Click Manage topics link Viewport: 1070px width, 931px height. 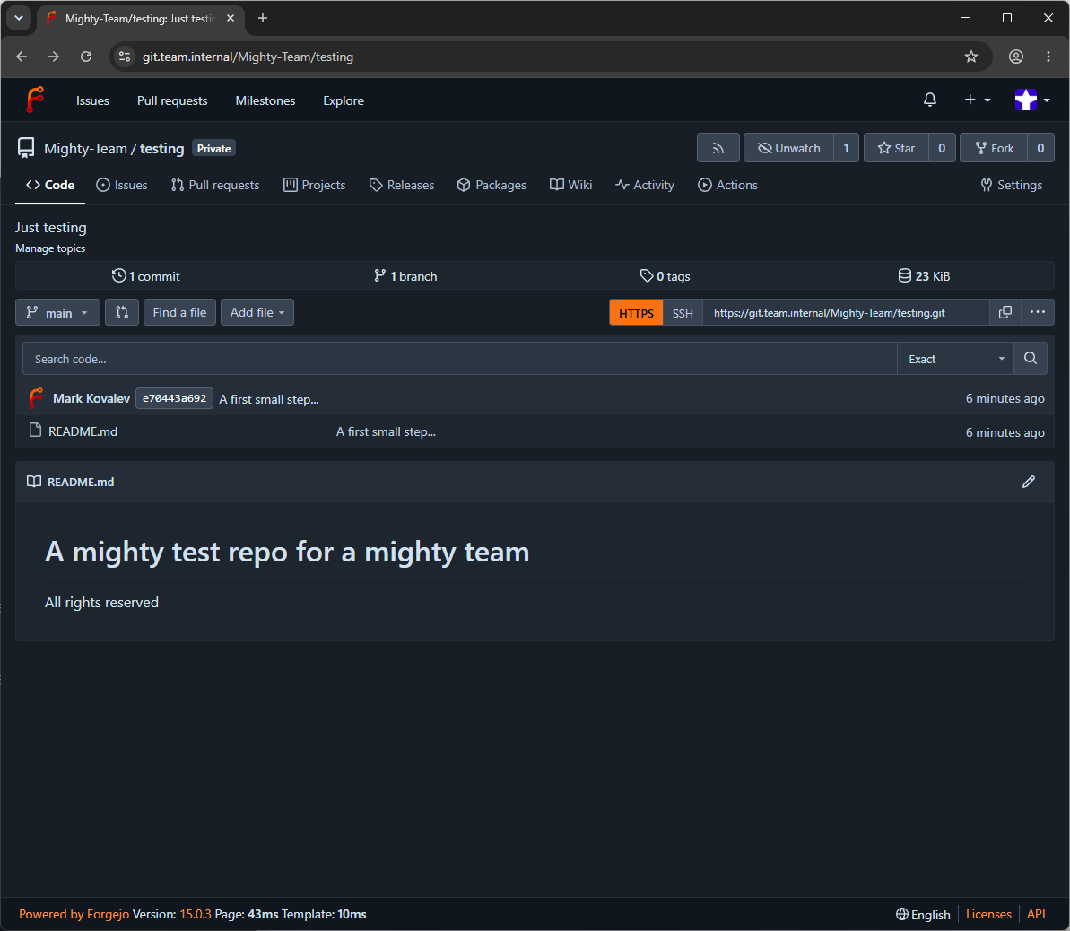point(50,248)
